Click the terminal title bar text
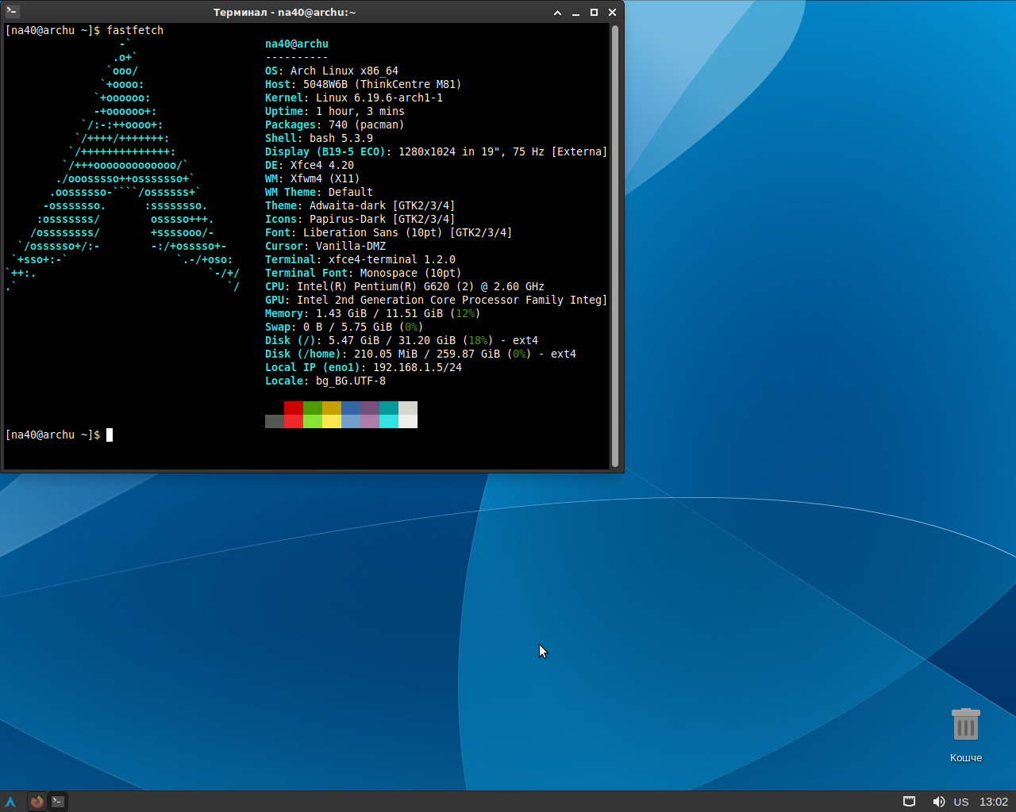The width and height of the screenshot is (1016, 812). pyautogui.click(x=285, y=13)
